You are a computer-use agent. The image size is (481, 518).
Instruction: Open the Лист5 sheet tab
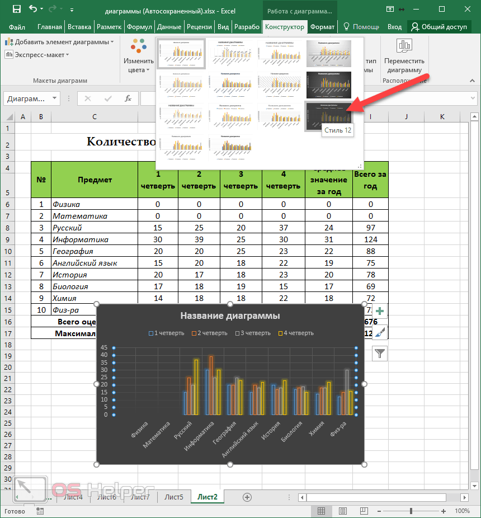[x=173, y=497]
